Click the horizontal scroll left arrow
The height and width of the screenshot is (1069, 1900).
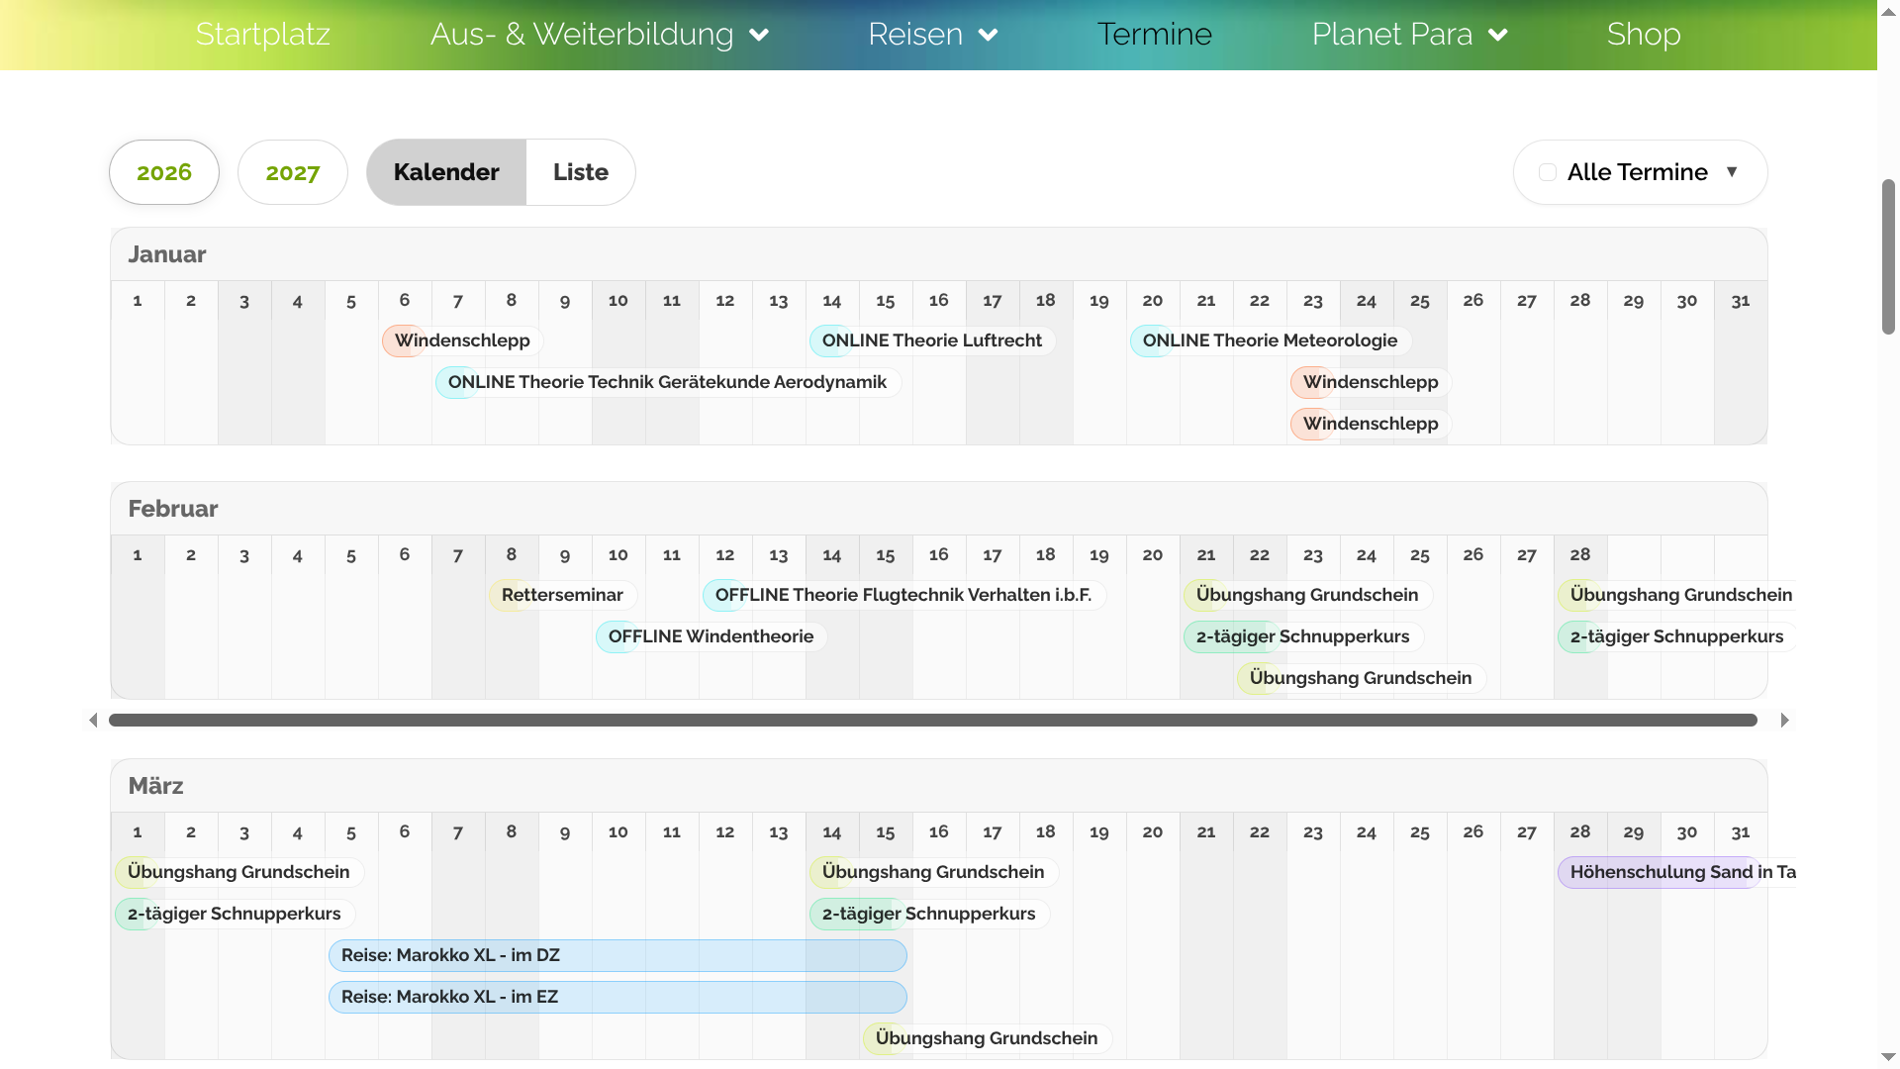(93, 721)
